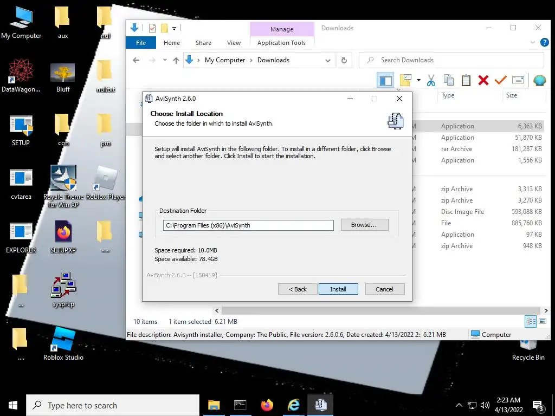Toggle the navigation pane layout icon
Viewport: 555px width, 416px height.
click(x=385, y=80)
